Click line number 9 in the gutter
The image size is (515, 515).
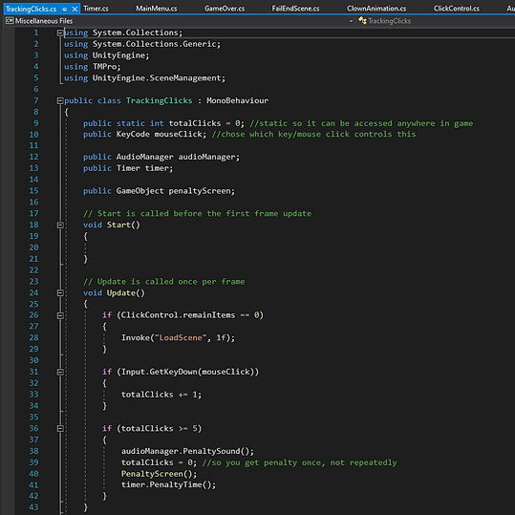[x=35, y=123]
